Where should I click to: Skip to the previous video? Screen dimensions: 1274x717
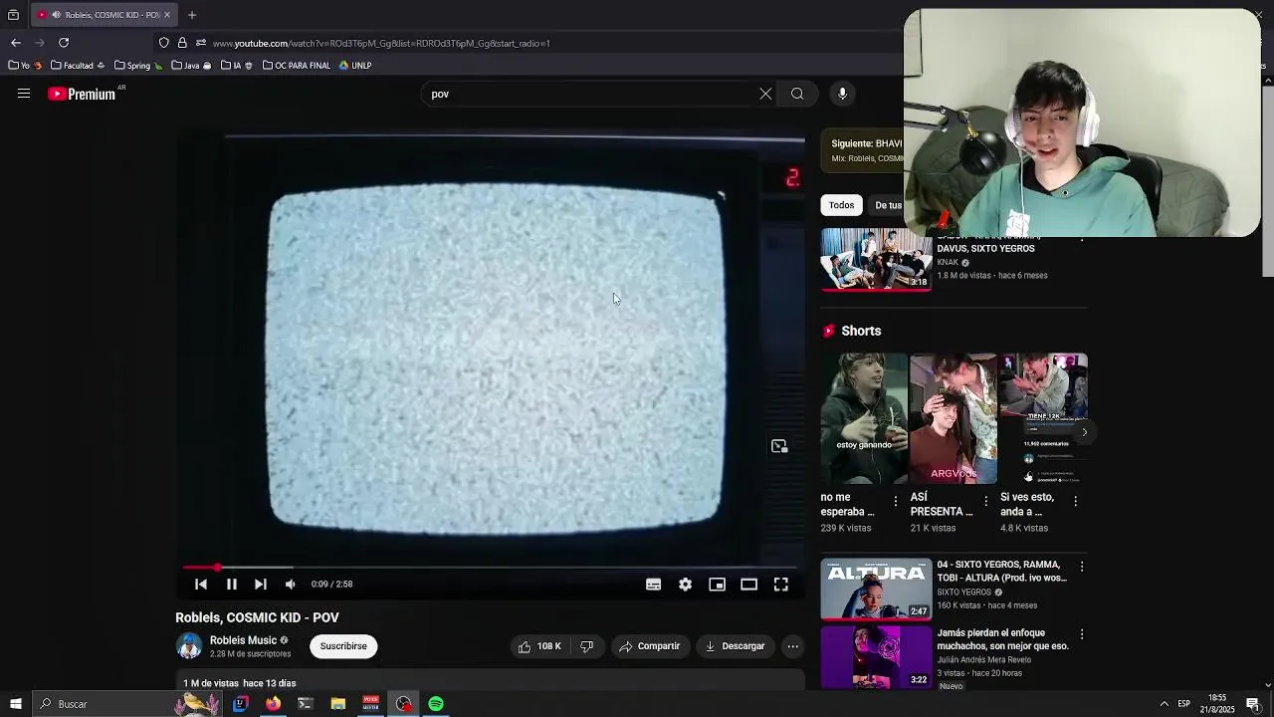(x=201, y=585)
